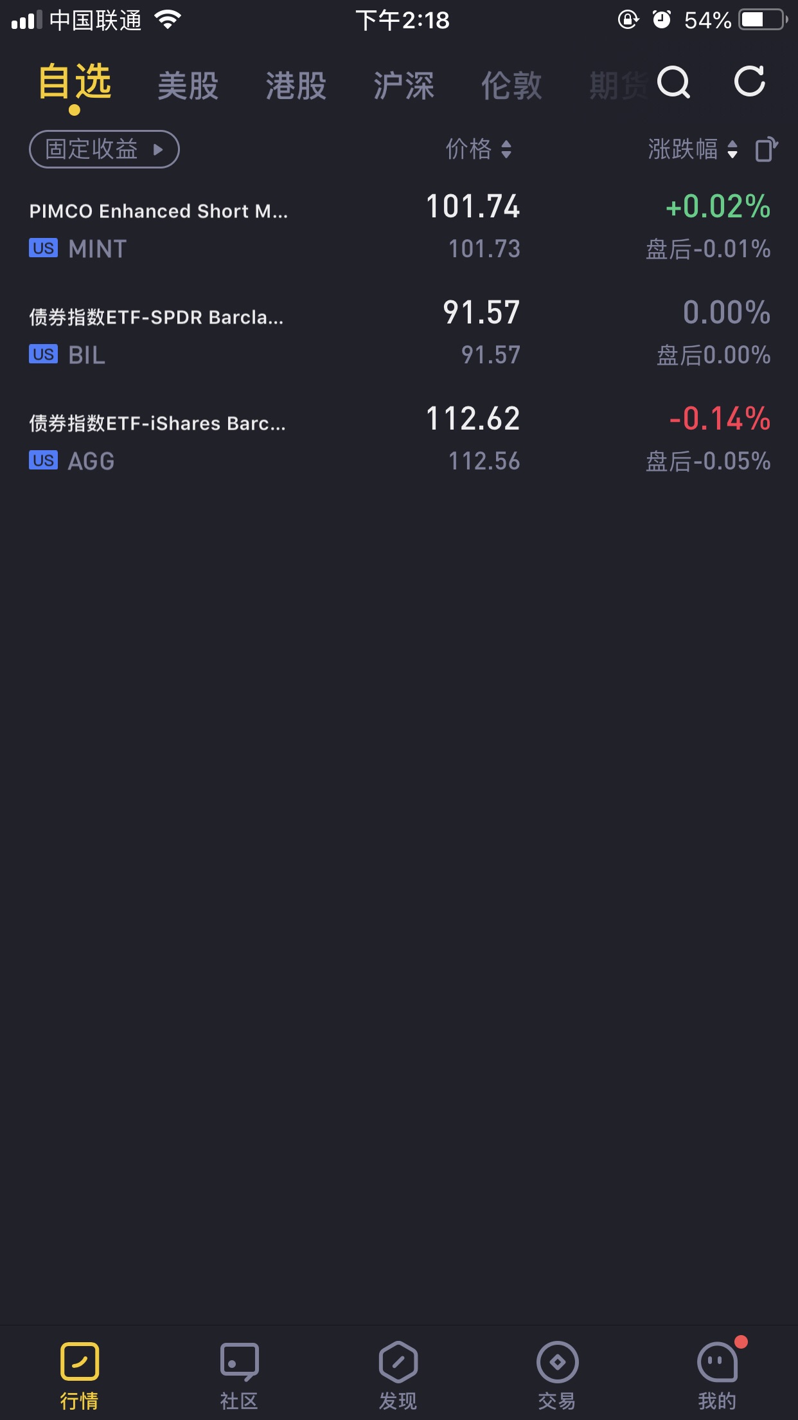Open the 我的 profile tab icon

click(x=717, y=1361)
